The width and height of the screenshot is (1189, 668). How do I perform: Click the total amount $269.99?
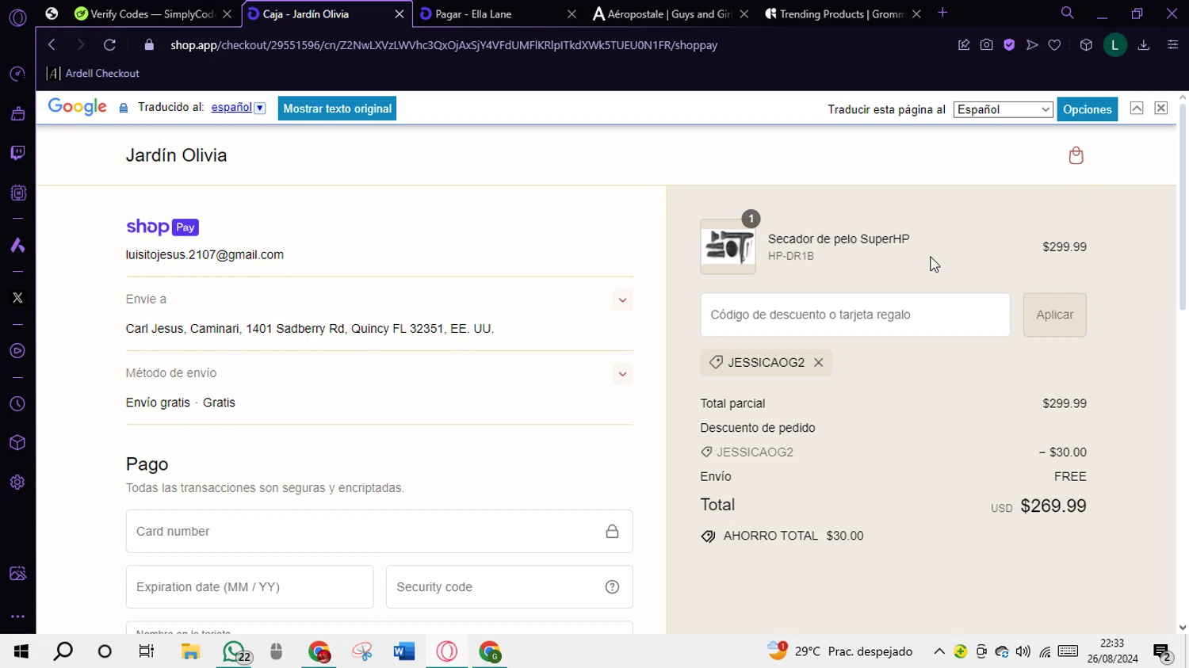click(1053, 506)
